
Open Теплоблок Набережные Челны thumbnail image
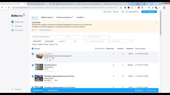coord(39,56)
